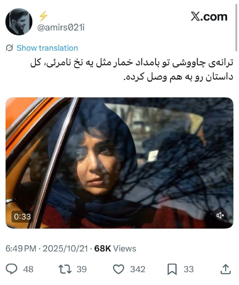Play the video of woman in taxi
Image resolution: width=239 pixels, height=285 pixels.
119,163
